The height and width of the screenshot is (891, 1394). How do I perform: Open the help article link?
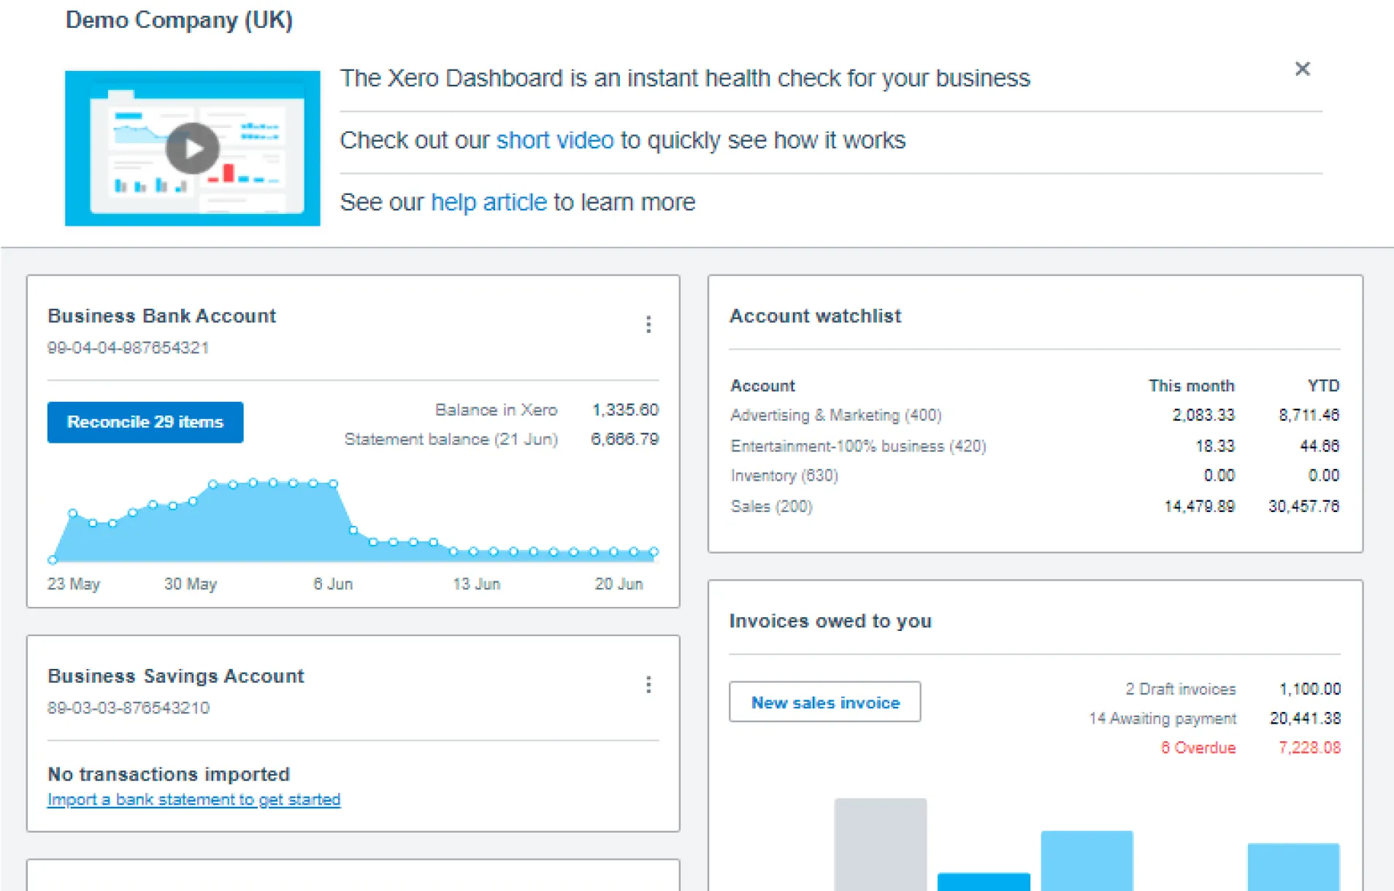(489, 202)
